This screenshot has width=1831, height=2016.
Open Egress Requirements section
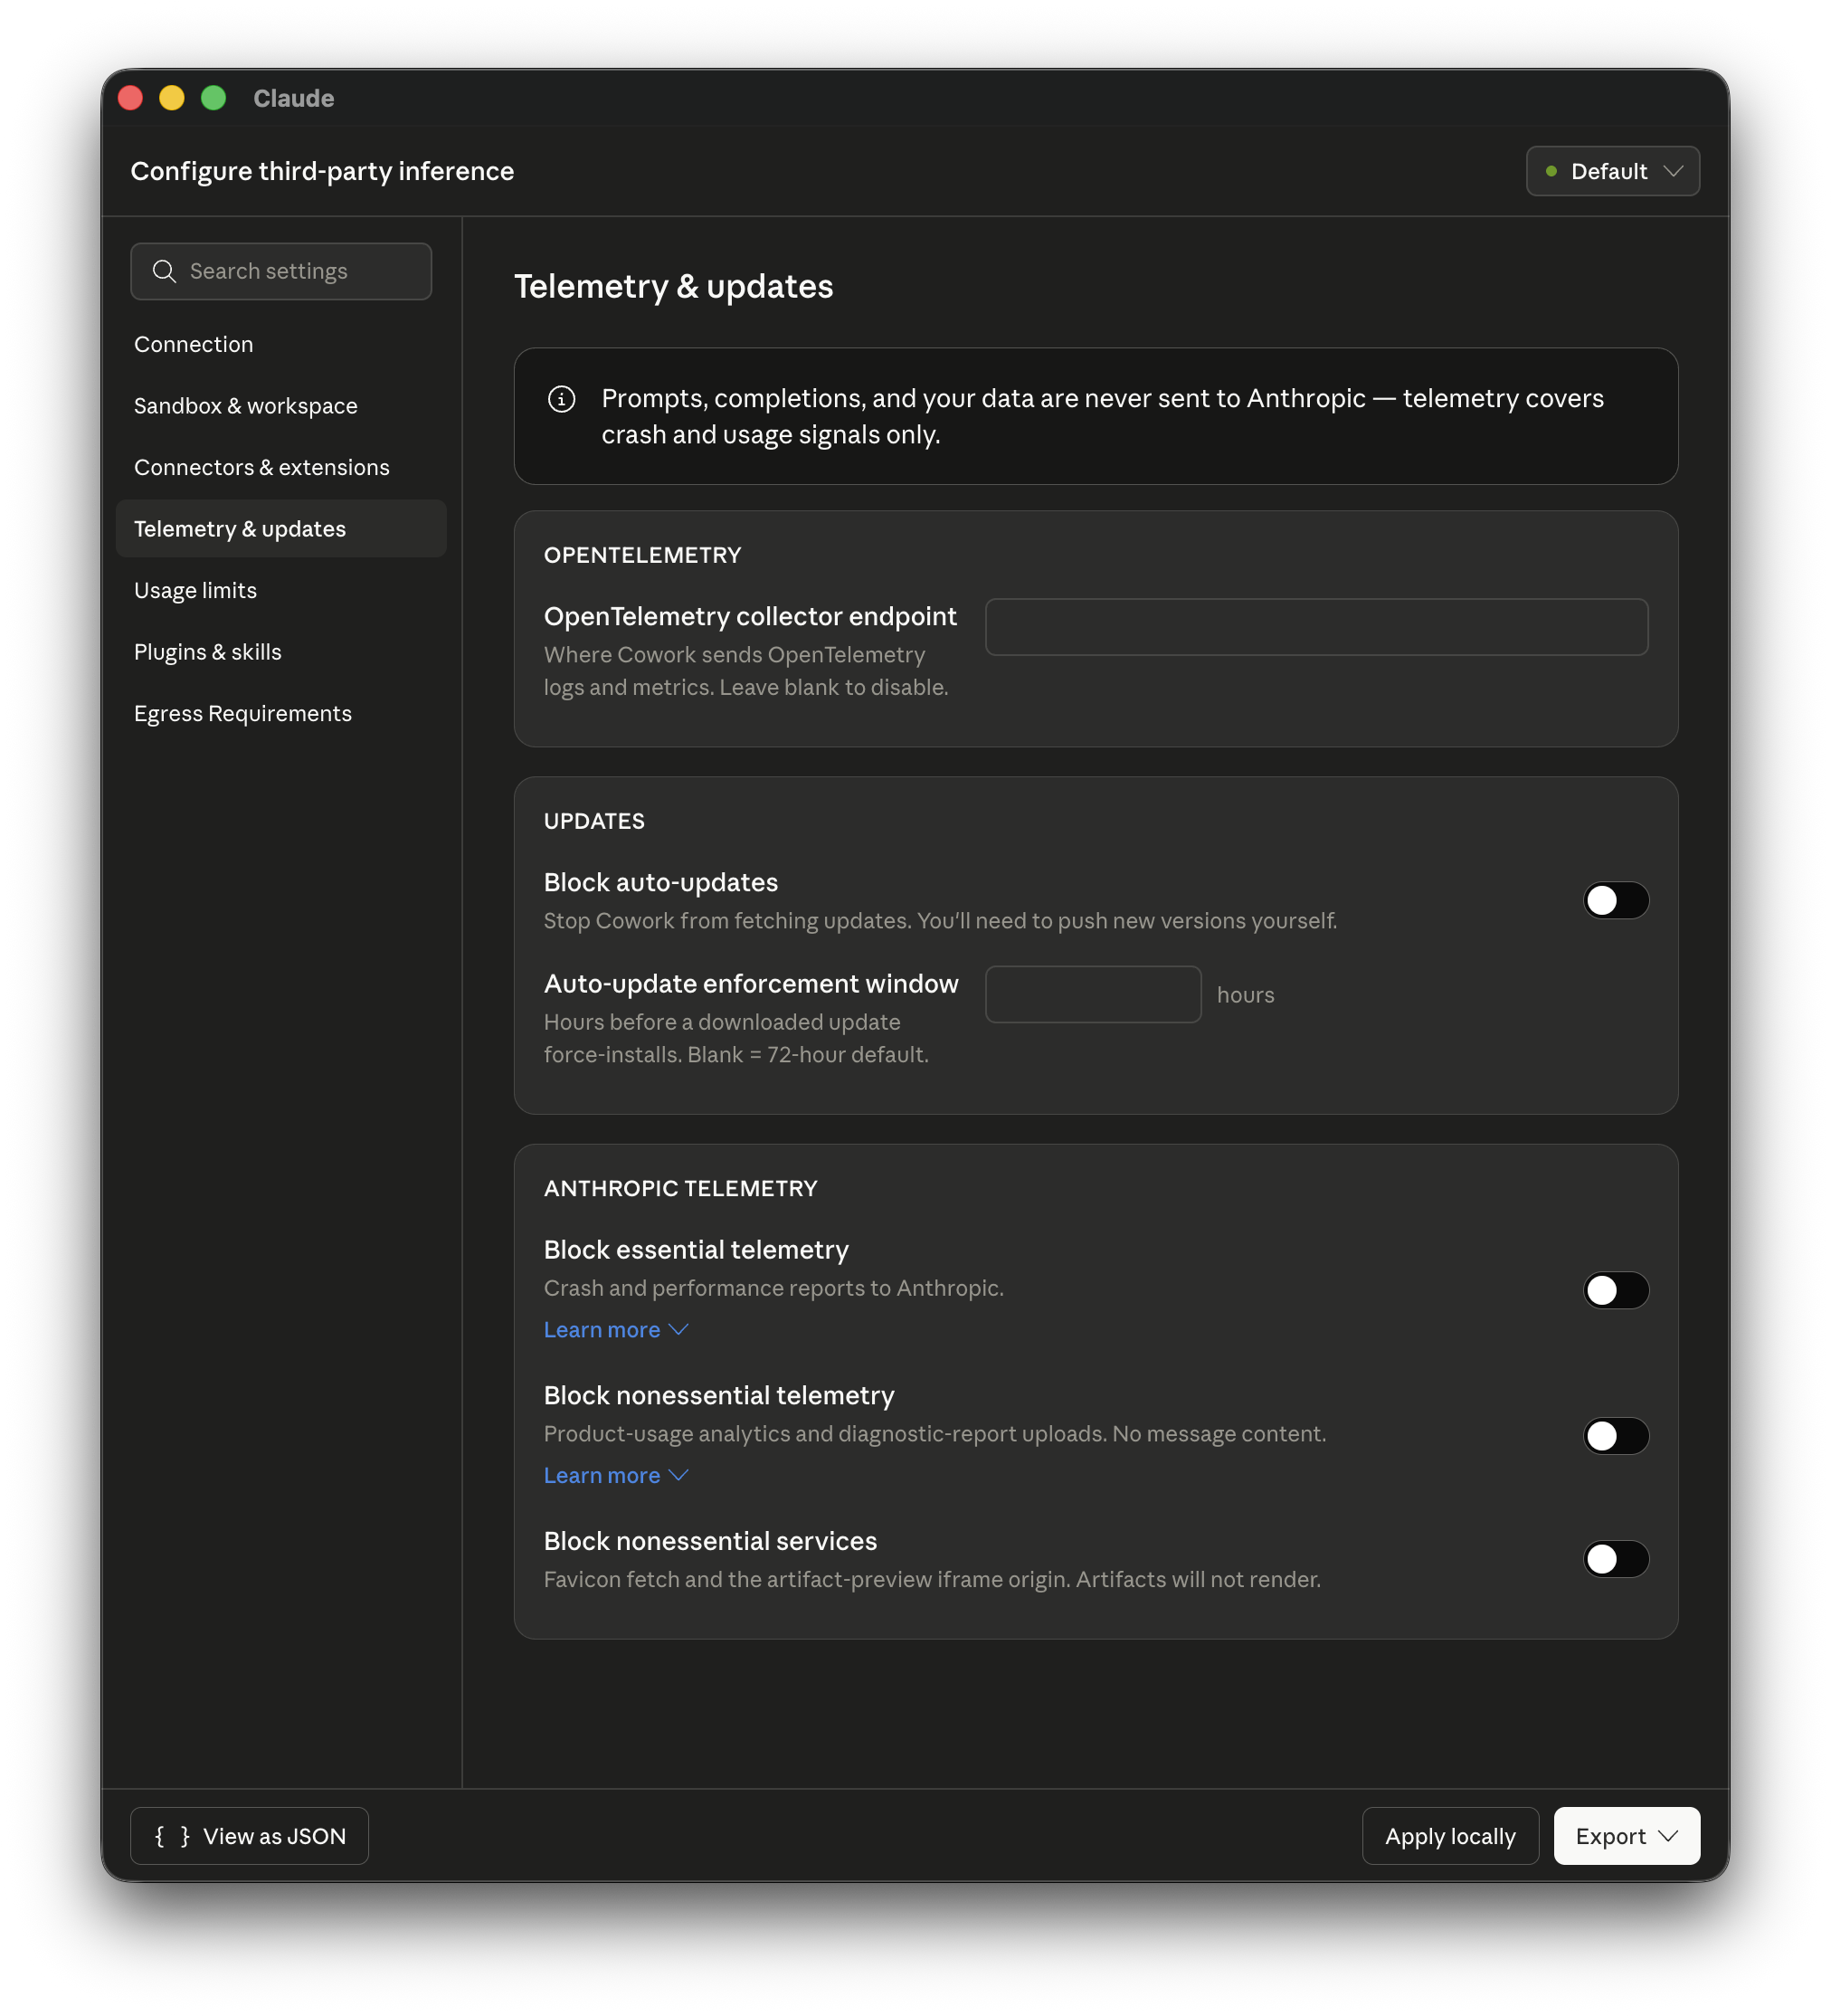281,713
